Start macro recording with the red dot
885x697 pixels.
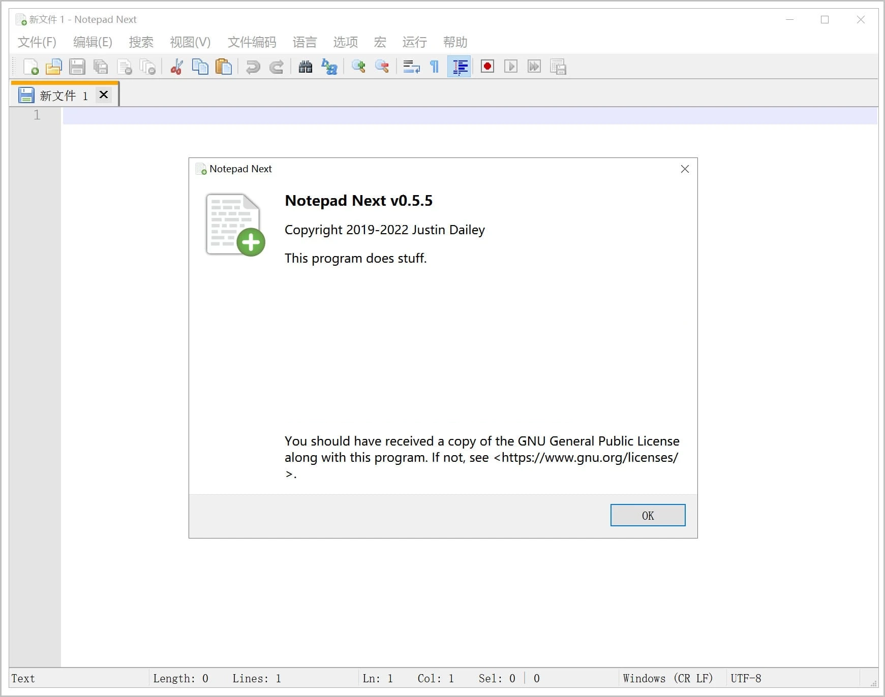coord(487,67)
